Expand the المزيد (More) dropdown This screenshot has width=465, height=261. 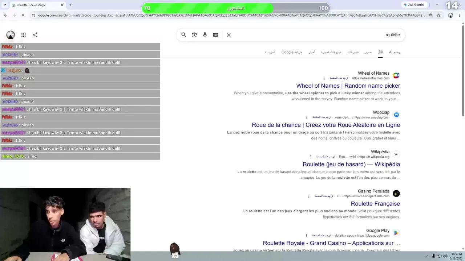(x=270, y=52)
